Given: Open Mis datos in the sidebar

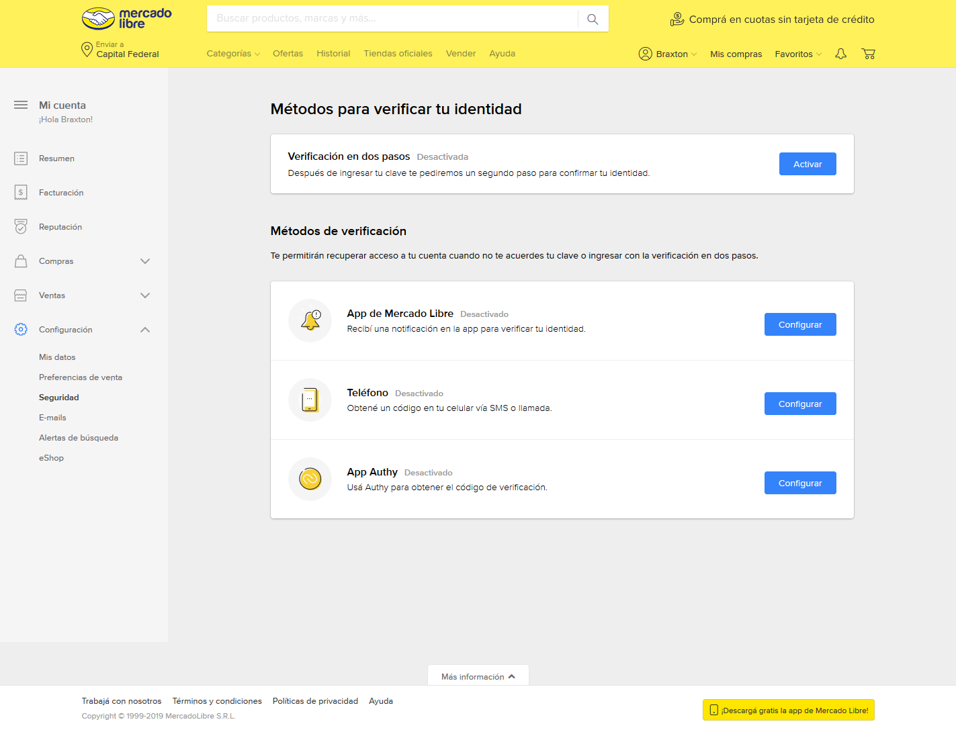Looking at the screenshot, I should 57,357.
